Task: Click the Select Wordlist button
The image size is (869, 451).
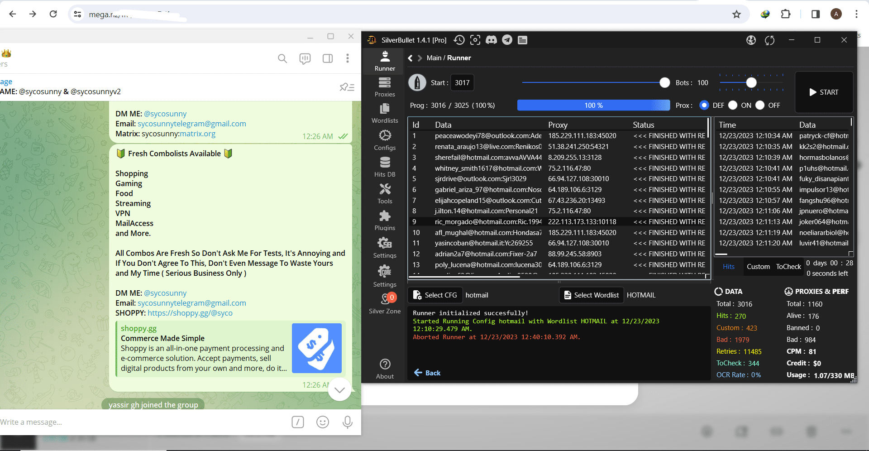Action: tap(592, 295)
